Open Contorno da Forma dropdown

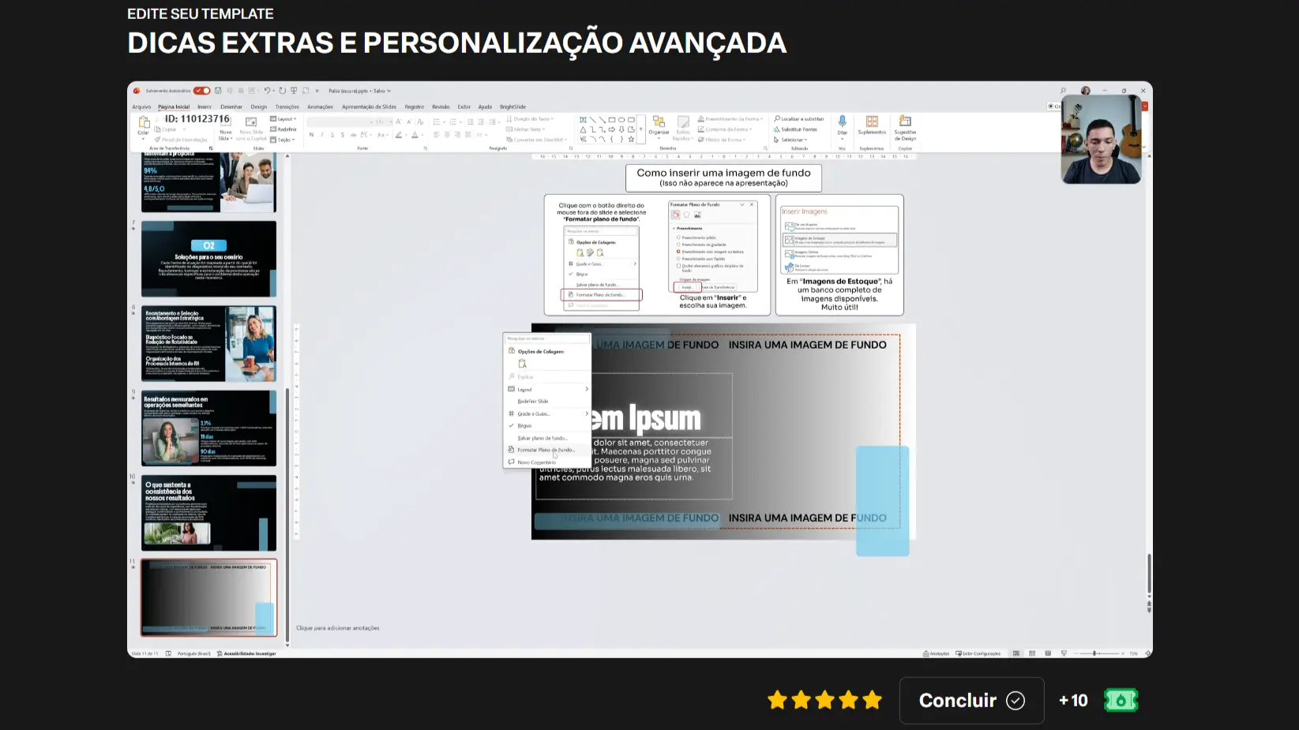(x=725, y=129)
